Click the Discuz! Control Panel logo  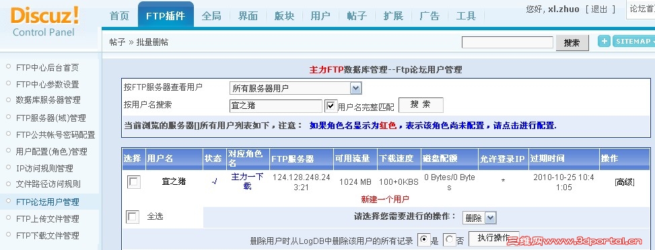(44, 22)
